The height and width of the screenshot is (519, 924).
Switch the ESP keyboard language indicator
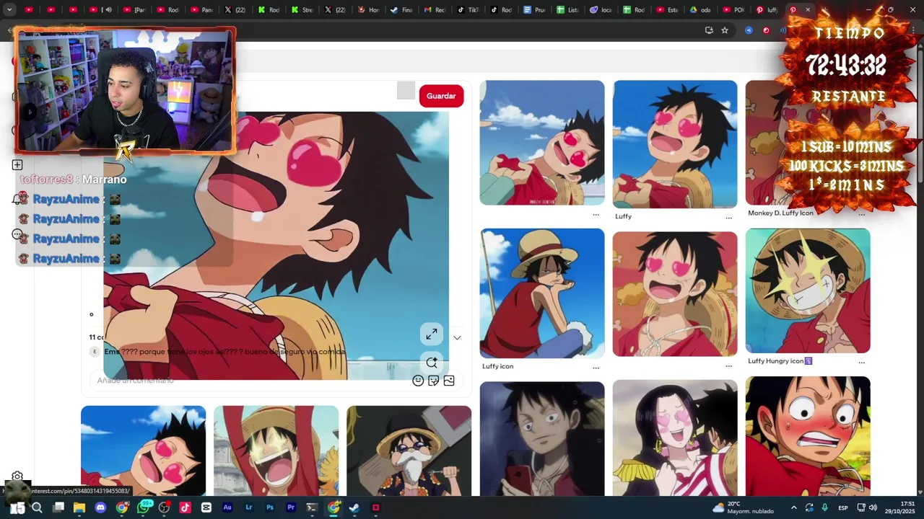[x=843, y=507]
